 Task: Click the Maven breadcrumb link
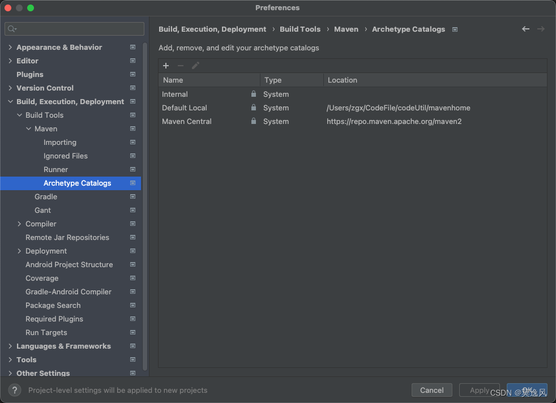346,29
